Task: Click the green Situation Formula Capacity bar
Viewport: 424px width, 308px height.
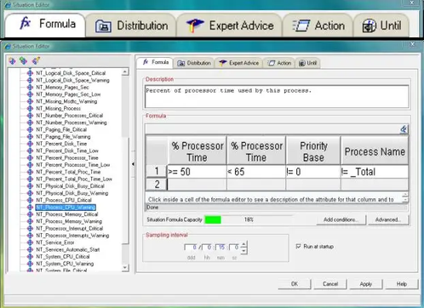Action: [213, 220]
